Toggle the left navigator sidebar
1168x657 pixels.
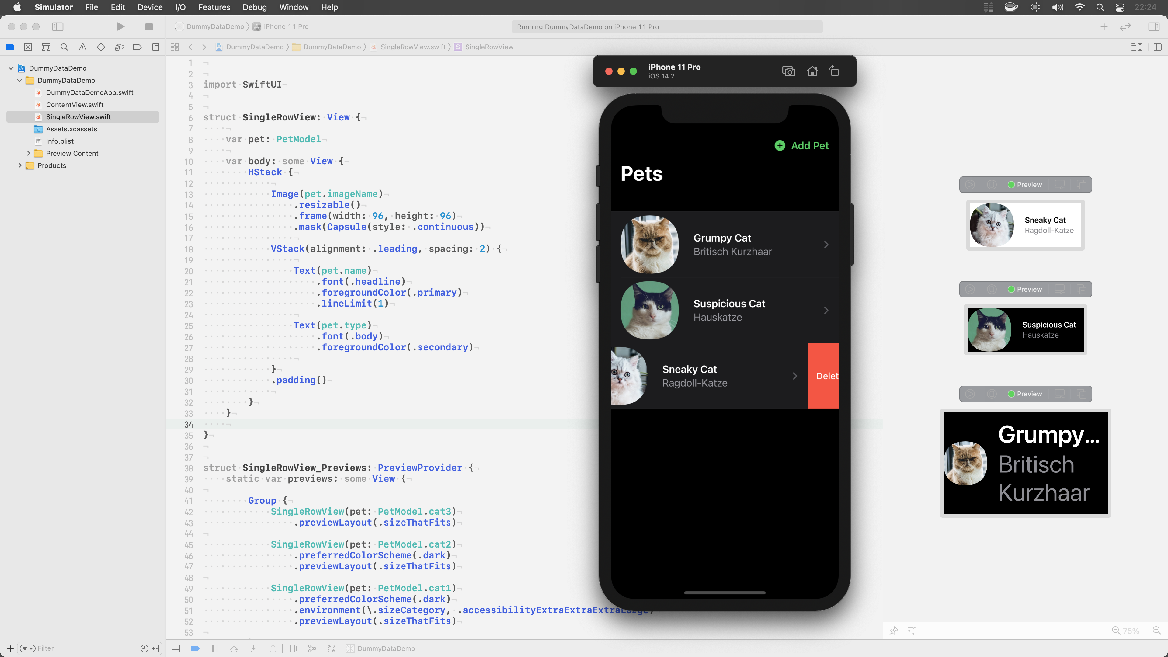click(x=57, y=27)
